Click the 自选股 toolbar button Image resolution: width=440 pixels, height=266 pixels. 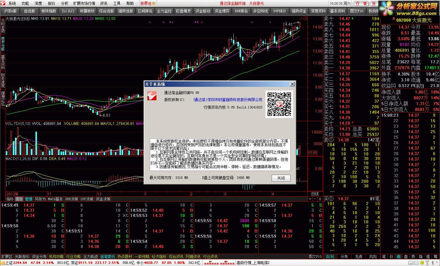[30, 11]
